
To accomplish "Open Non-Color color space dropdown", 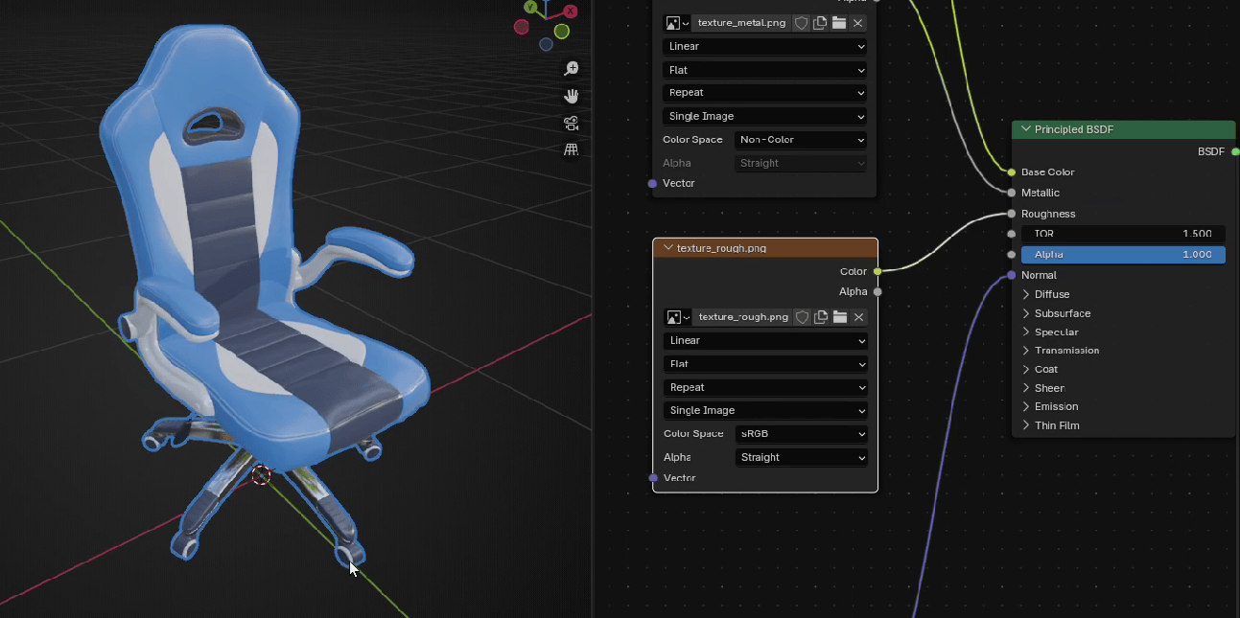I will [801, 140].
